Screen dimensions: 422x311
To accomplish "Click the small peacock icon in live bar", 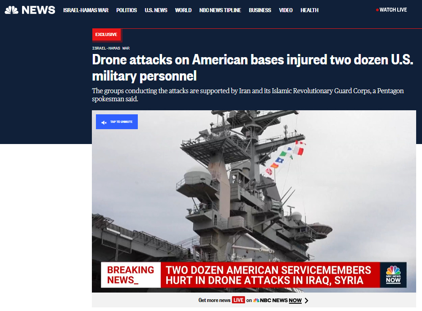I will 256,300.
